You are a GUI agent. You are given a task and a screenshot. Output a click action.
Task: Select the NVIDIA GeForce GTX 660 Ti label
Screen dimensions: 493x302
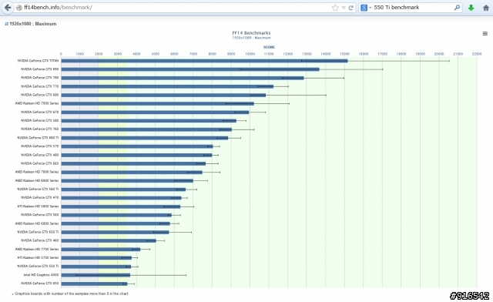point(38,138)
